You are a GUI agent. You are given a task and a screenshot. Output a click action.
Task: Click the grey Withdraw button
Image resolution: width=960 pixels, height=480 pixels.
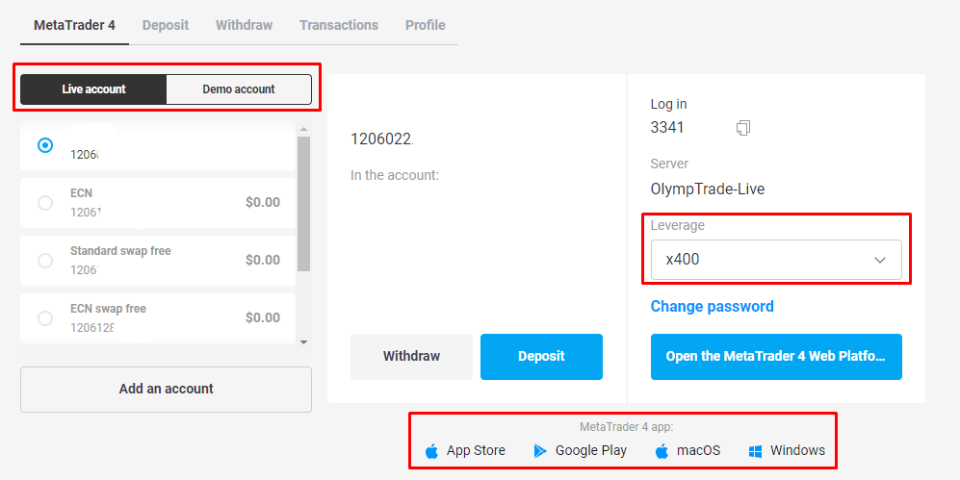[x=411, y=357]
